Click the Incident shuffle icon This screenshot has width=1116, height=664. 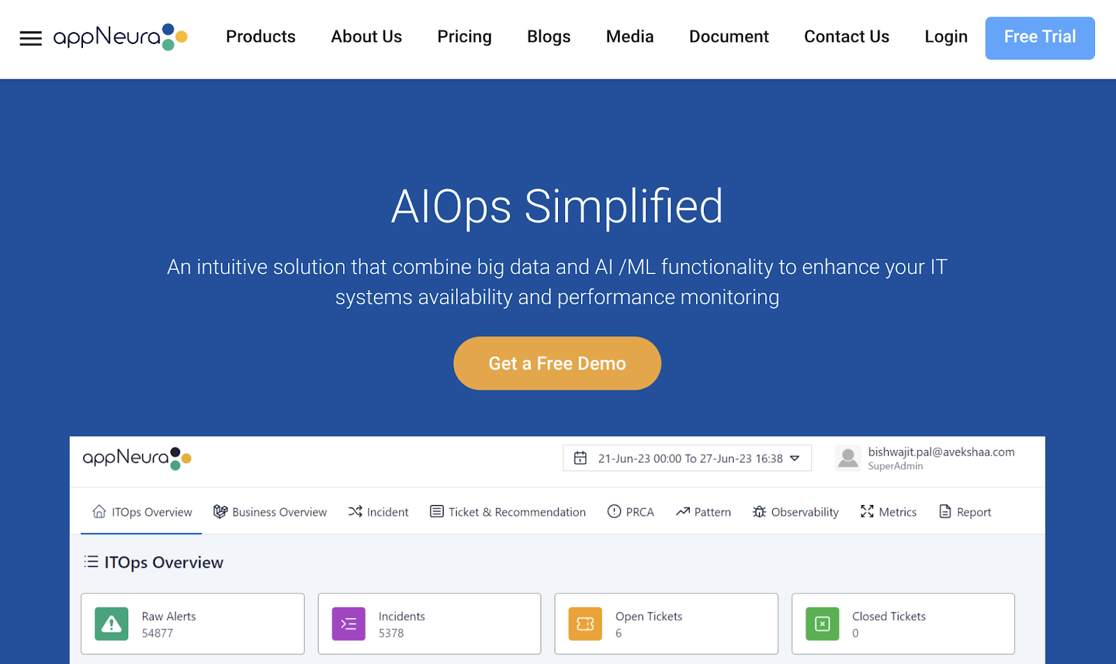click(355, 511)
